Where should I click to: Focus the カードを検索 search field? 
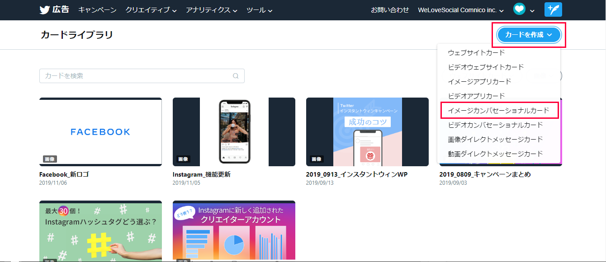(142, 76)
